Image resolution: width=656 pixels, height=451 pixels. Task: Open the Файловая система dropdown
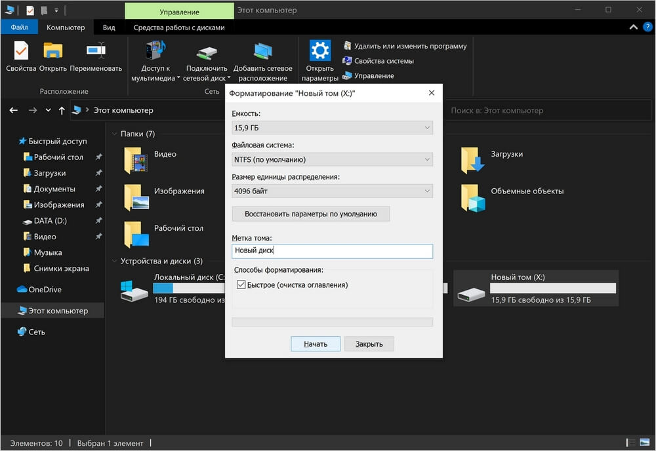(x=332, y=159)
